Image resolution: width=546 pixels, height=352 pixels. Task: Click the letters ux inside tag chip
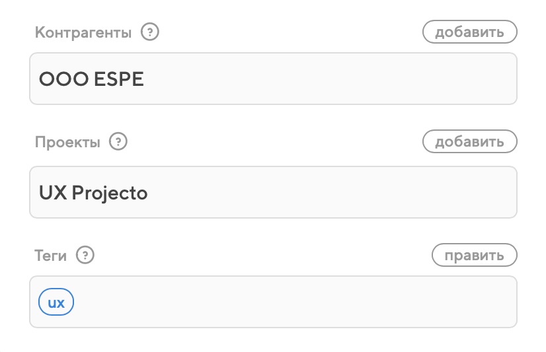(56, 302)
